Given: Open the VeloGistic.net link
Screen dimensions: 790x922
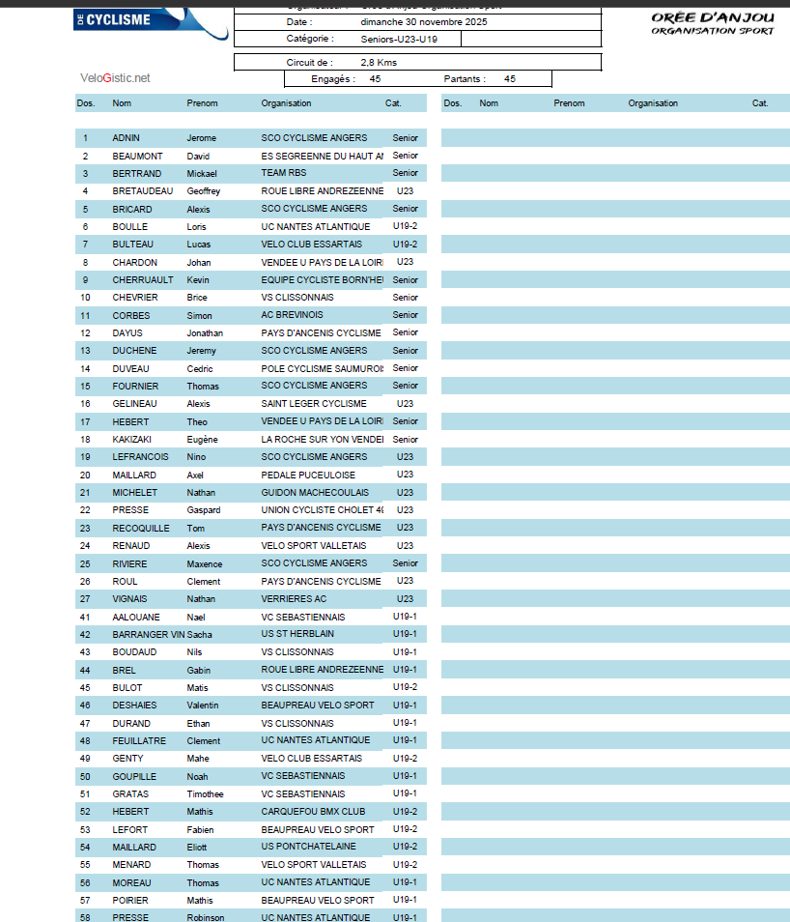Looking at the screenshot, I should click(x=115, y=78).
